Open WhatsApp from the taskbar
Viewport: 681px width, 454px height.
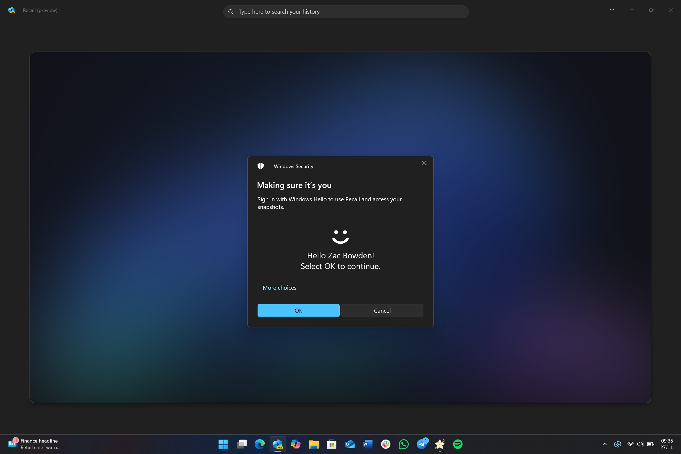404,444
